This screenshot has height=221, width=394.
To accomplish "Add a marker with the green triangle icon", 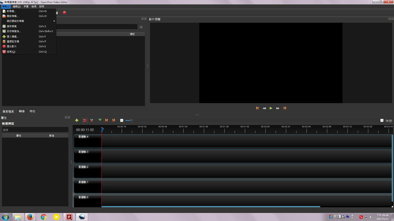I will (100, 120).
